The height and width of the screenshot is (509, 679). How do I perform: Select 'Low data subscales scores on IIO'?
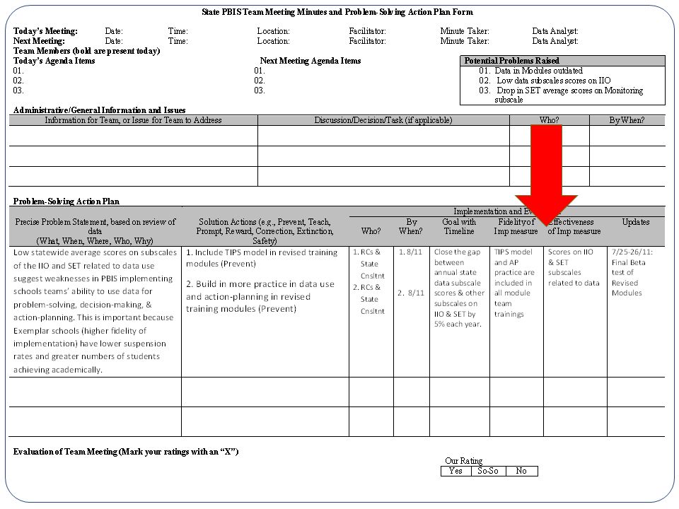tap(553, 81)
